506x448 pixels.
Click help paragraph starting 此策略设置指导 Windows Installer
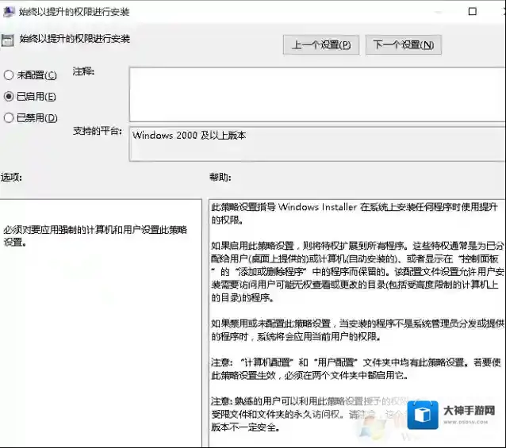point(355,213)
